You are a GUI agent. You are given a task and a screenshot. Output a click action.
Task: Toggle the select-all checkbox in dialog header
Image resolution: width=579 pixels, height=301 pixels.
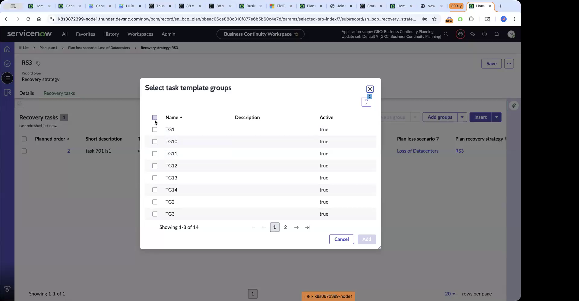[x=155, y=117]
